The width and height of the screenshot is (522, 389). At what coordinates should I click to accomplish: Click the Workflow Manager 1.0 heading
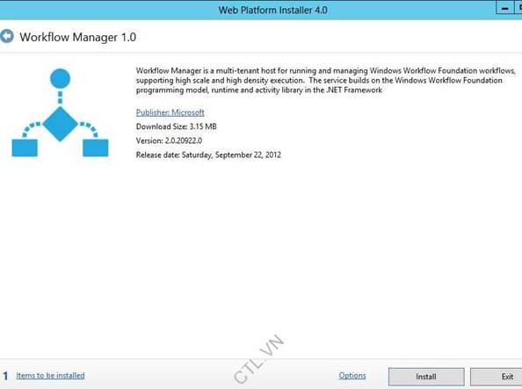pyautogui.click(x=78, y=37)
